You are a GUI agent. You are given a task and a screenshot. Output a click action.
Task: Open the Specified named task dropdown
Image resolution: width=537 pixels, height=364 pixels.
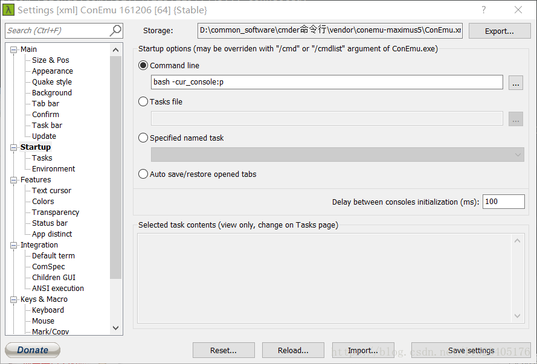[337, 155]
